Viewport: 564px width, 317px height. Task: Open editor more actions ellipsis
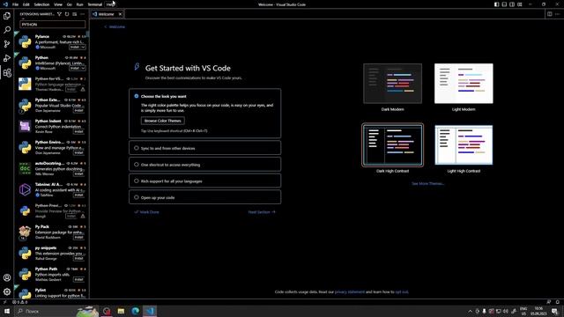[x=557, y=14]
